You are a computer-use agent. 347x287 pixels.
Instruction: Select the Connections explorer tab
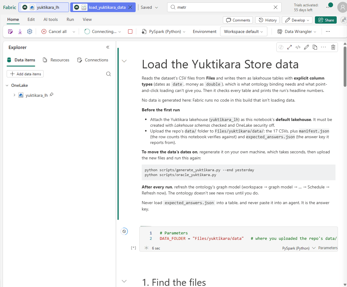click(93, 60)
